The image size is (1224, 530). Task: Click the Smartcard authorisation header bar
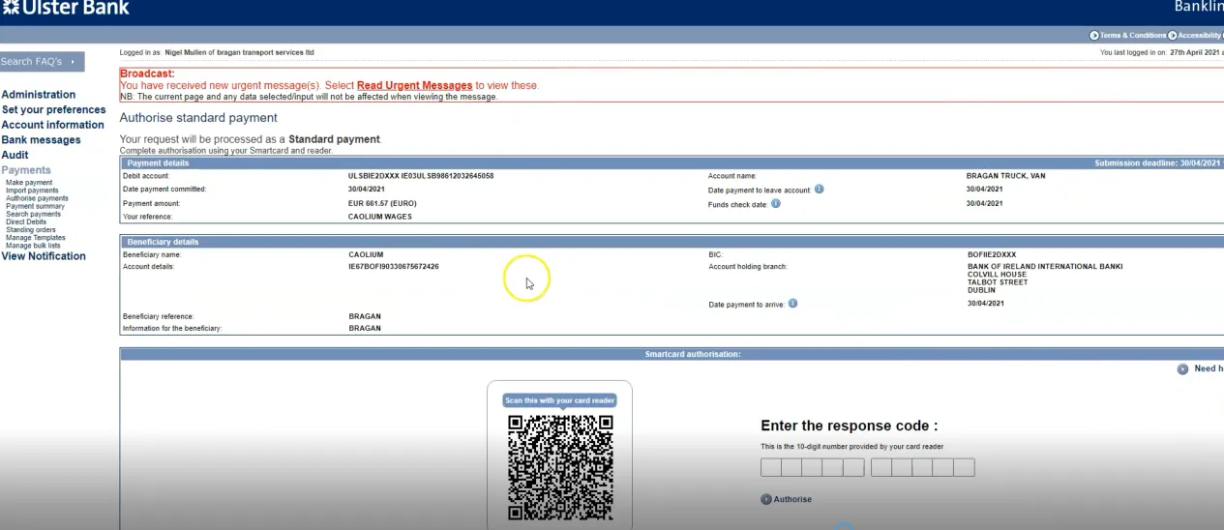point(672,354)
